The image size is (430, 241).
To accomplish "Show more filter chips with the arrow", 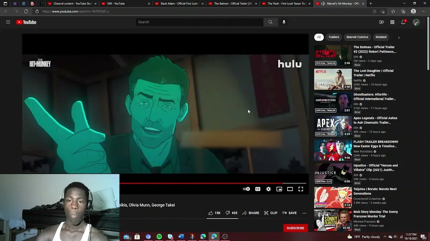I will coord(399,37).
